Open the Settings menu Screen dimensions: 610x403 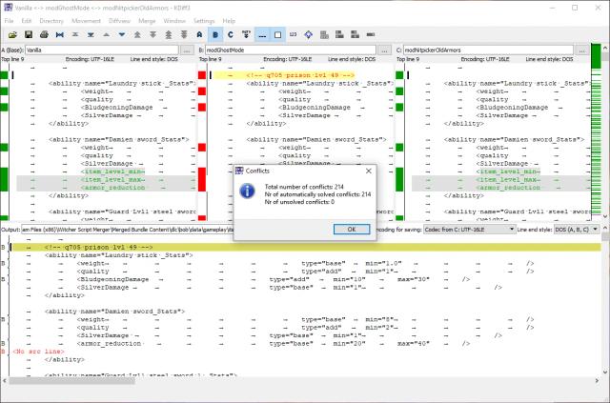coord(204,21)
